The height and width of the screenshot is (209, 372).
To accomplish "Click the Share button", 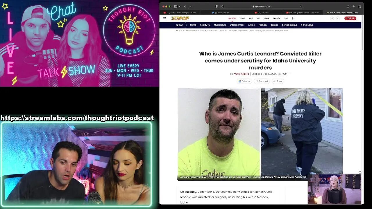I will click(x=278, y=81).
